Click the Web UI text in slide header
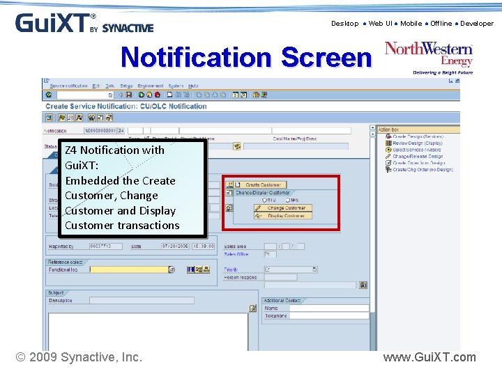This screenshot has width=502, height=376. click(x=380, y=24)
